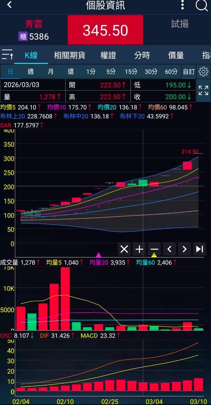The width and height of the screenshot is (211, 405).
Task: Expand chart to fullscreen
Action: click(x=203, y=90)
